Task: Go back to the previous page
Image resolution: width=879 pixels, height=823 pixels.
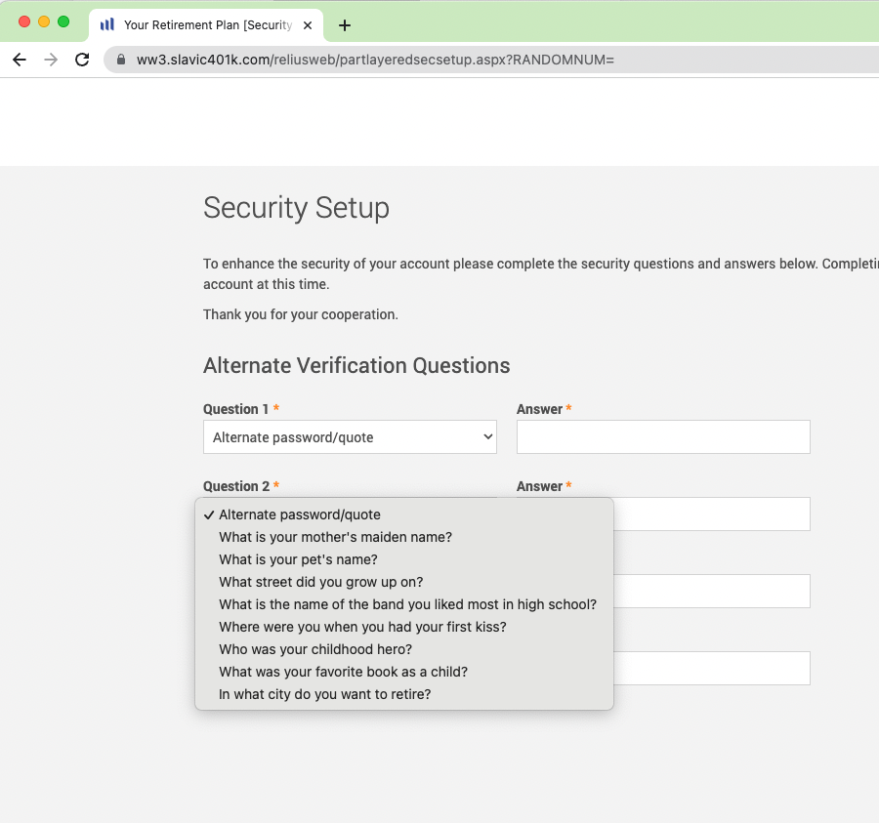Action: click(x=20, y=60)
